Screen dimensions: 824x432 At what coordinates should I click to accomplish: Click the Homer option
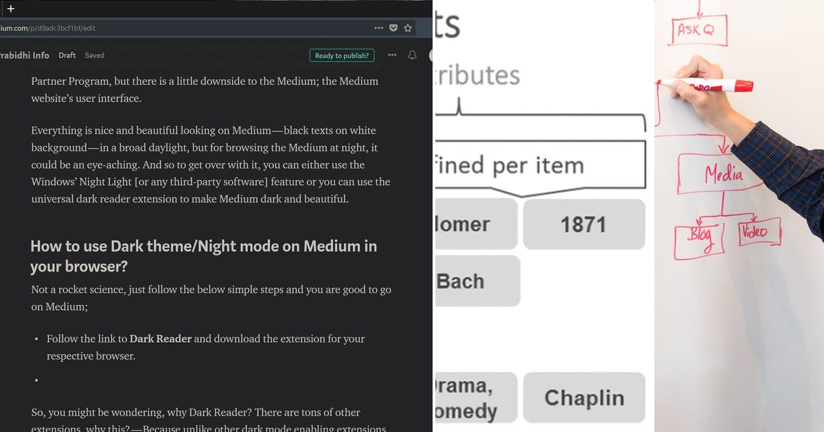tap(474, 224)
